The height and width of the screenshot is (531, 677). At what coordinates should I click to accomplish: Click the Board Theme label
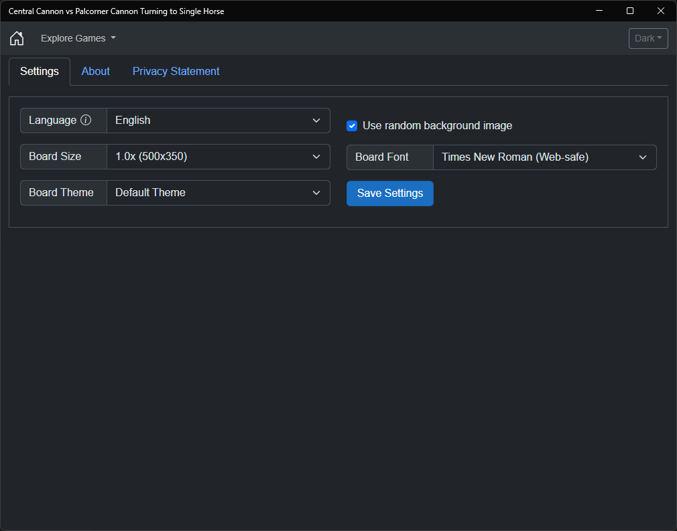[x=61, y=193]
